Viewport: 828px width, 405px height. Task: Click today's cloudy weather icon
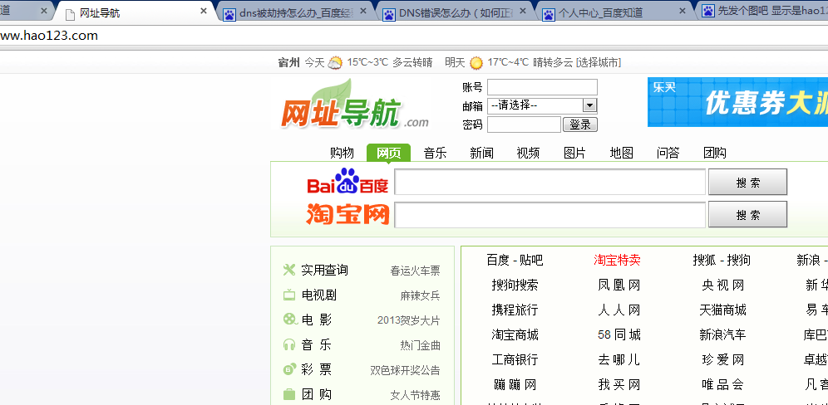335,63
